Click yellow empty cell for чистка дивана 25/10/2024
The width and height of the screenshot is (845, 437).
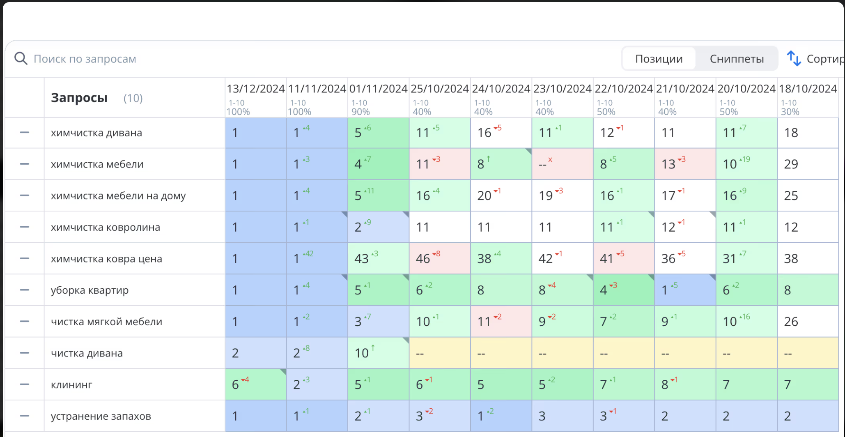click(439, 353)
